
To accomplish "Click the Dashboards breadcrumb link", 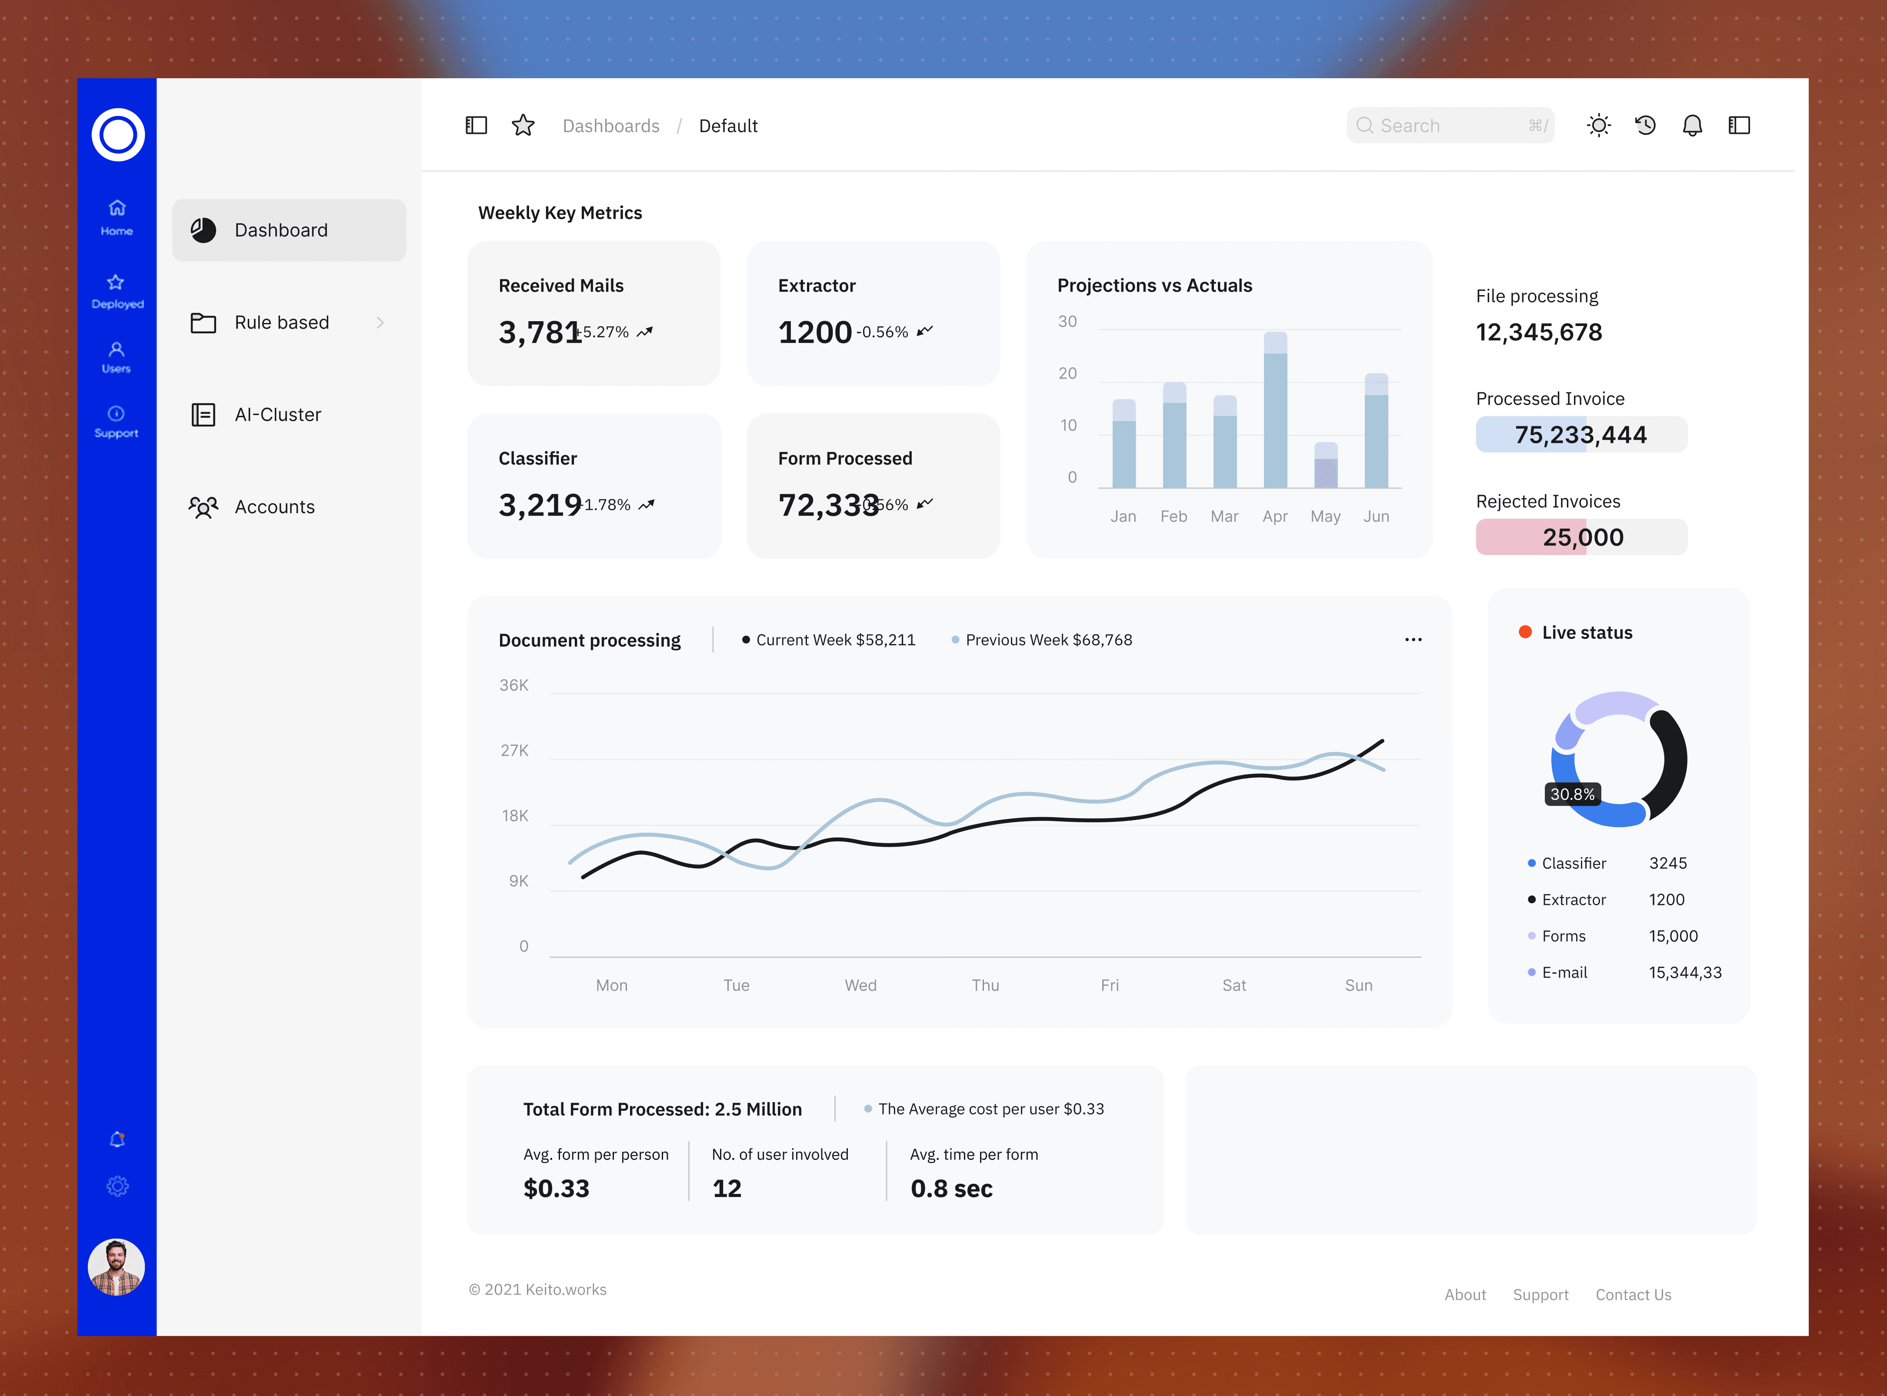I will pyautogui.click(x=610, y=126).
